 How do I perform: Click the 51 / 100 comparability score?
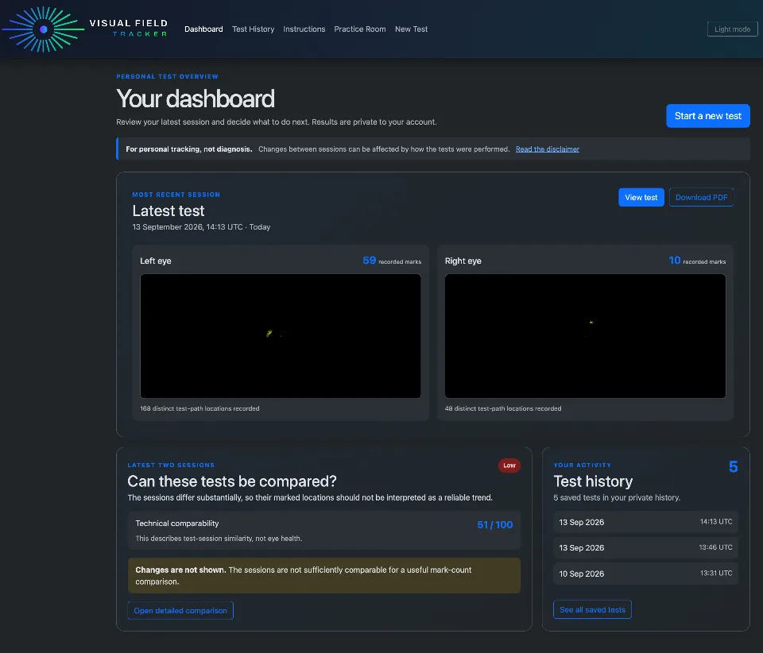[x=495, y=524]
